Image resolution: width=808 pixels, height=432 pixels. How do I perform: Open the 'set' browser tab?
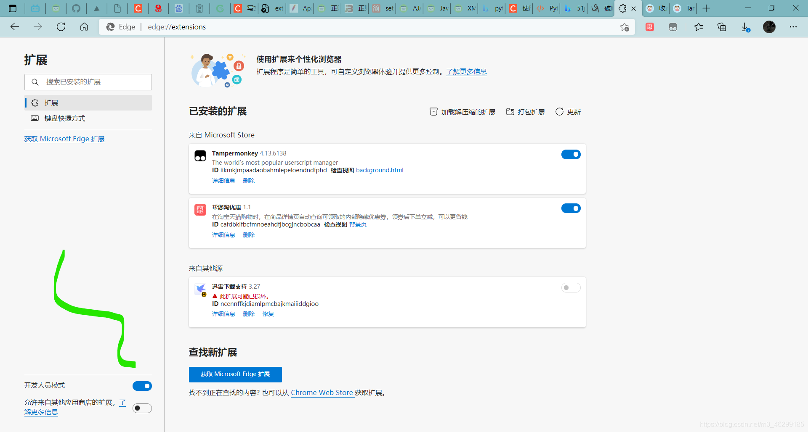tap(383, 8)
